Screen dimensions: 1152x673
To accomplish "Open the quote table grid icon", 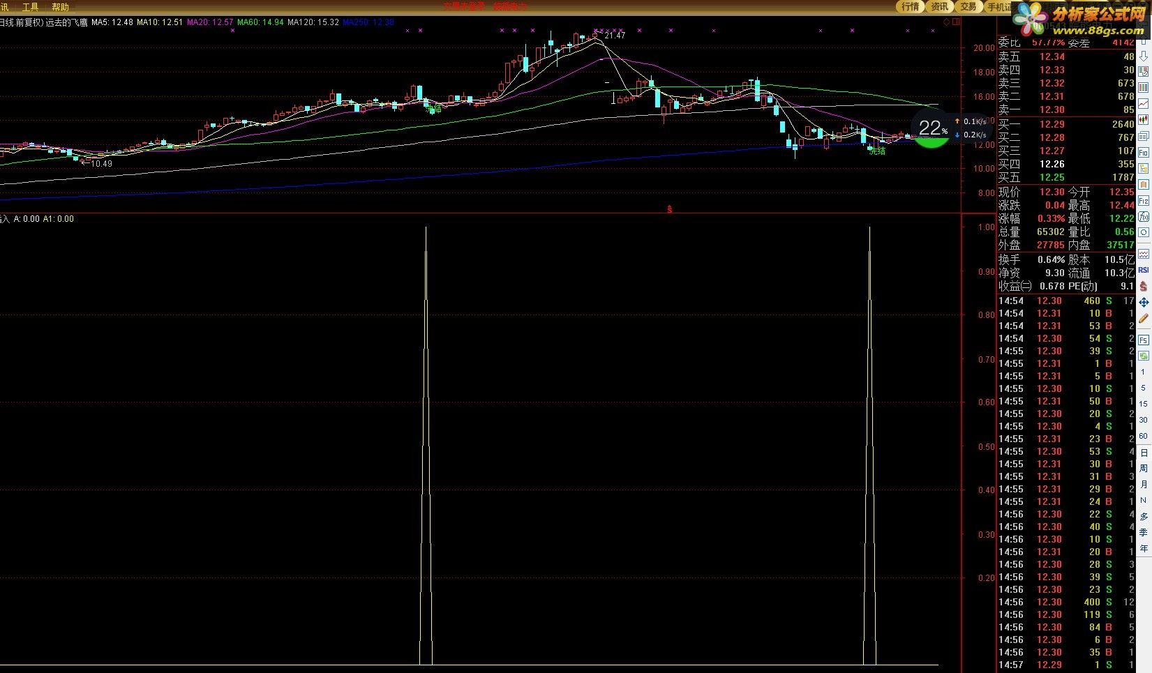I will pyautogui.click(x=1144, y=87).
